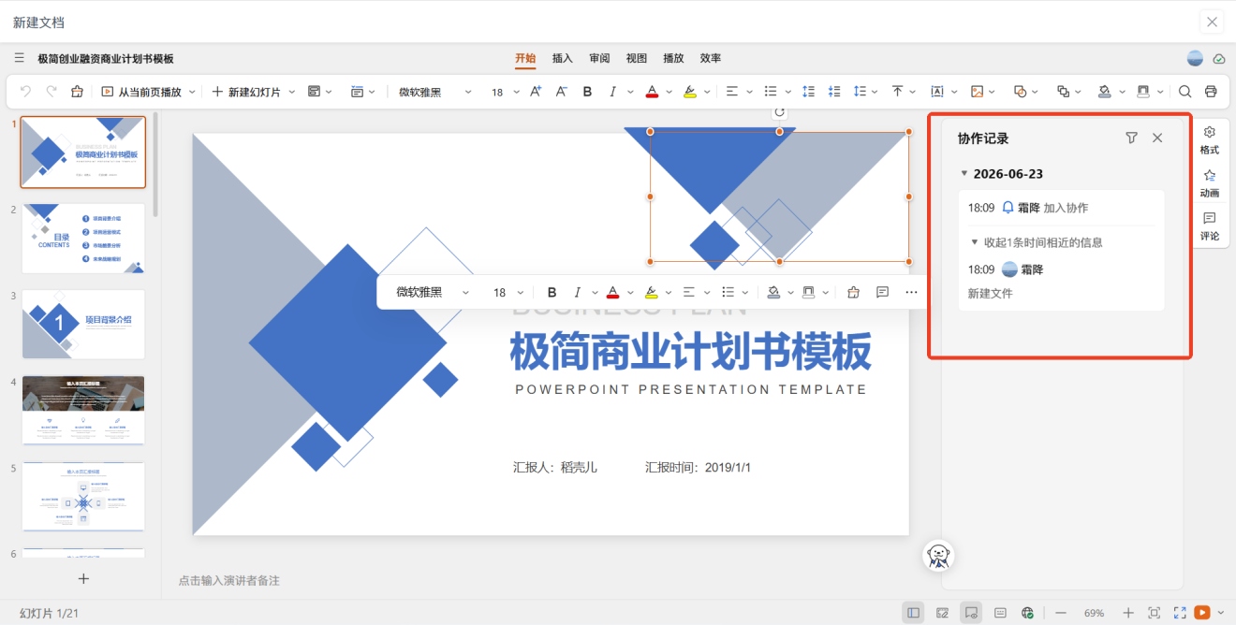Apply red font color in the main toolbar
The image size is (1236, 625).
(x=652, y=92)
